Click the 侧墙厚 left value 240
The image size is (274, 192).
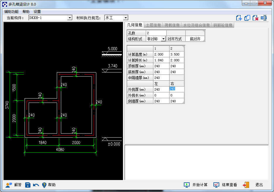tap(161, 101)
